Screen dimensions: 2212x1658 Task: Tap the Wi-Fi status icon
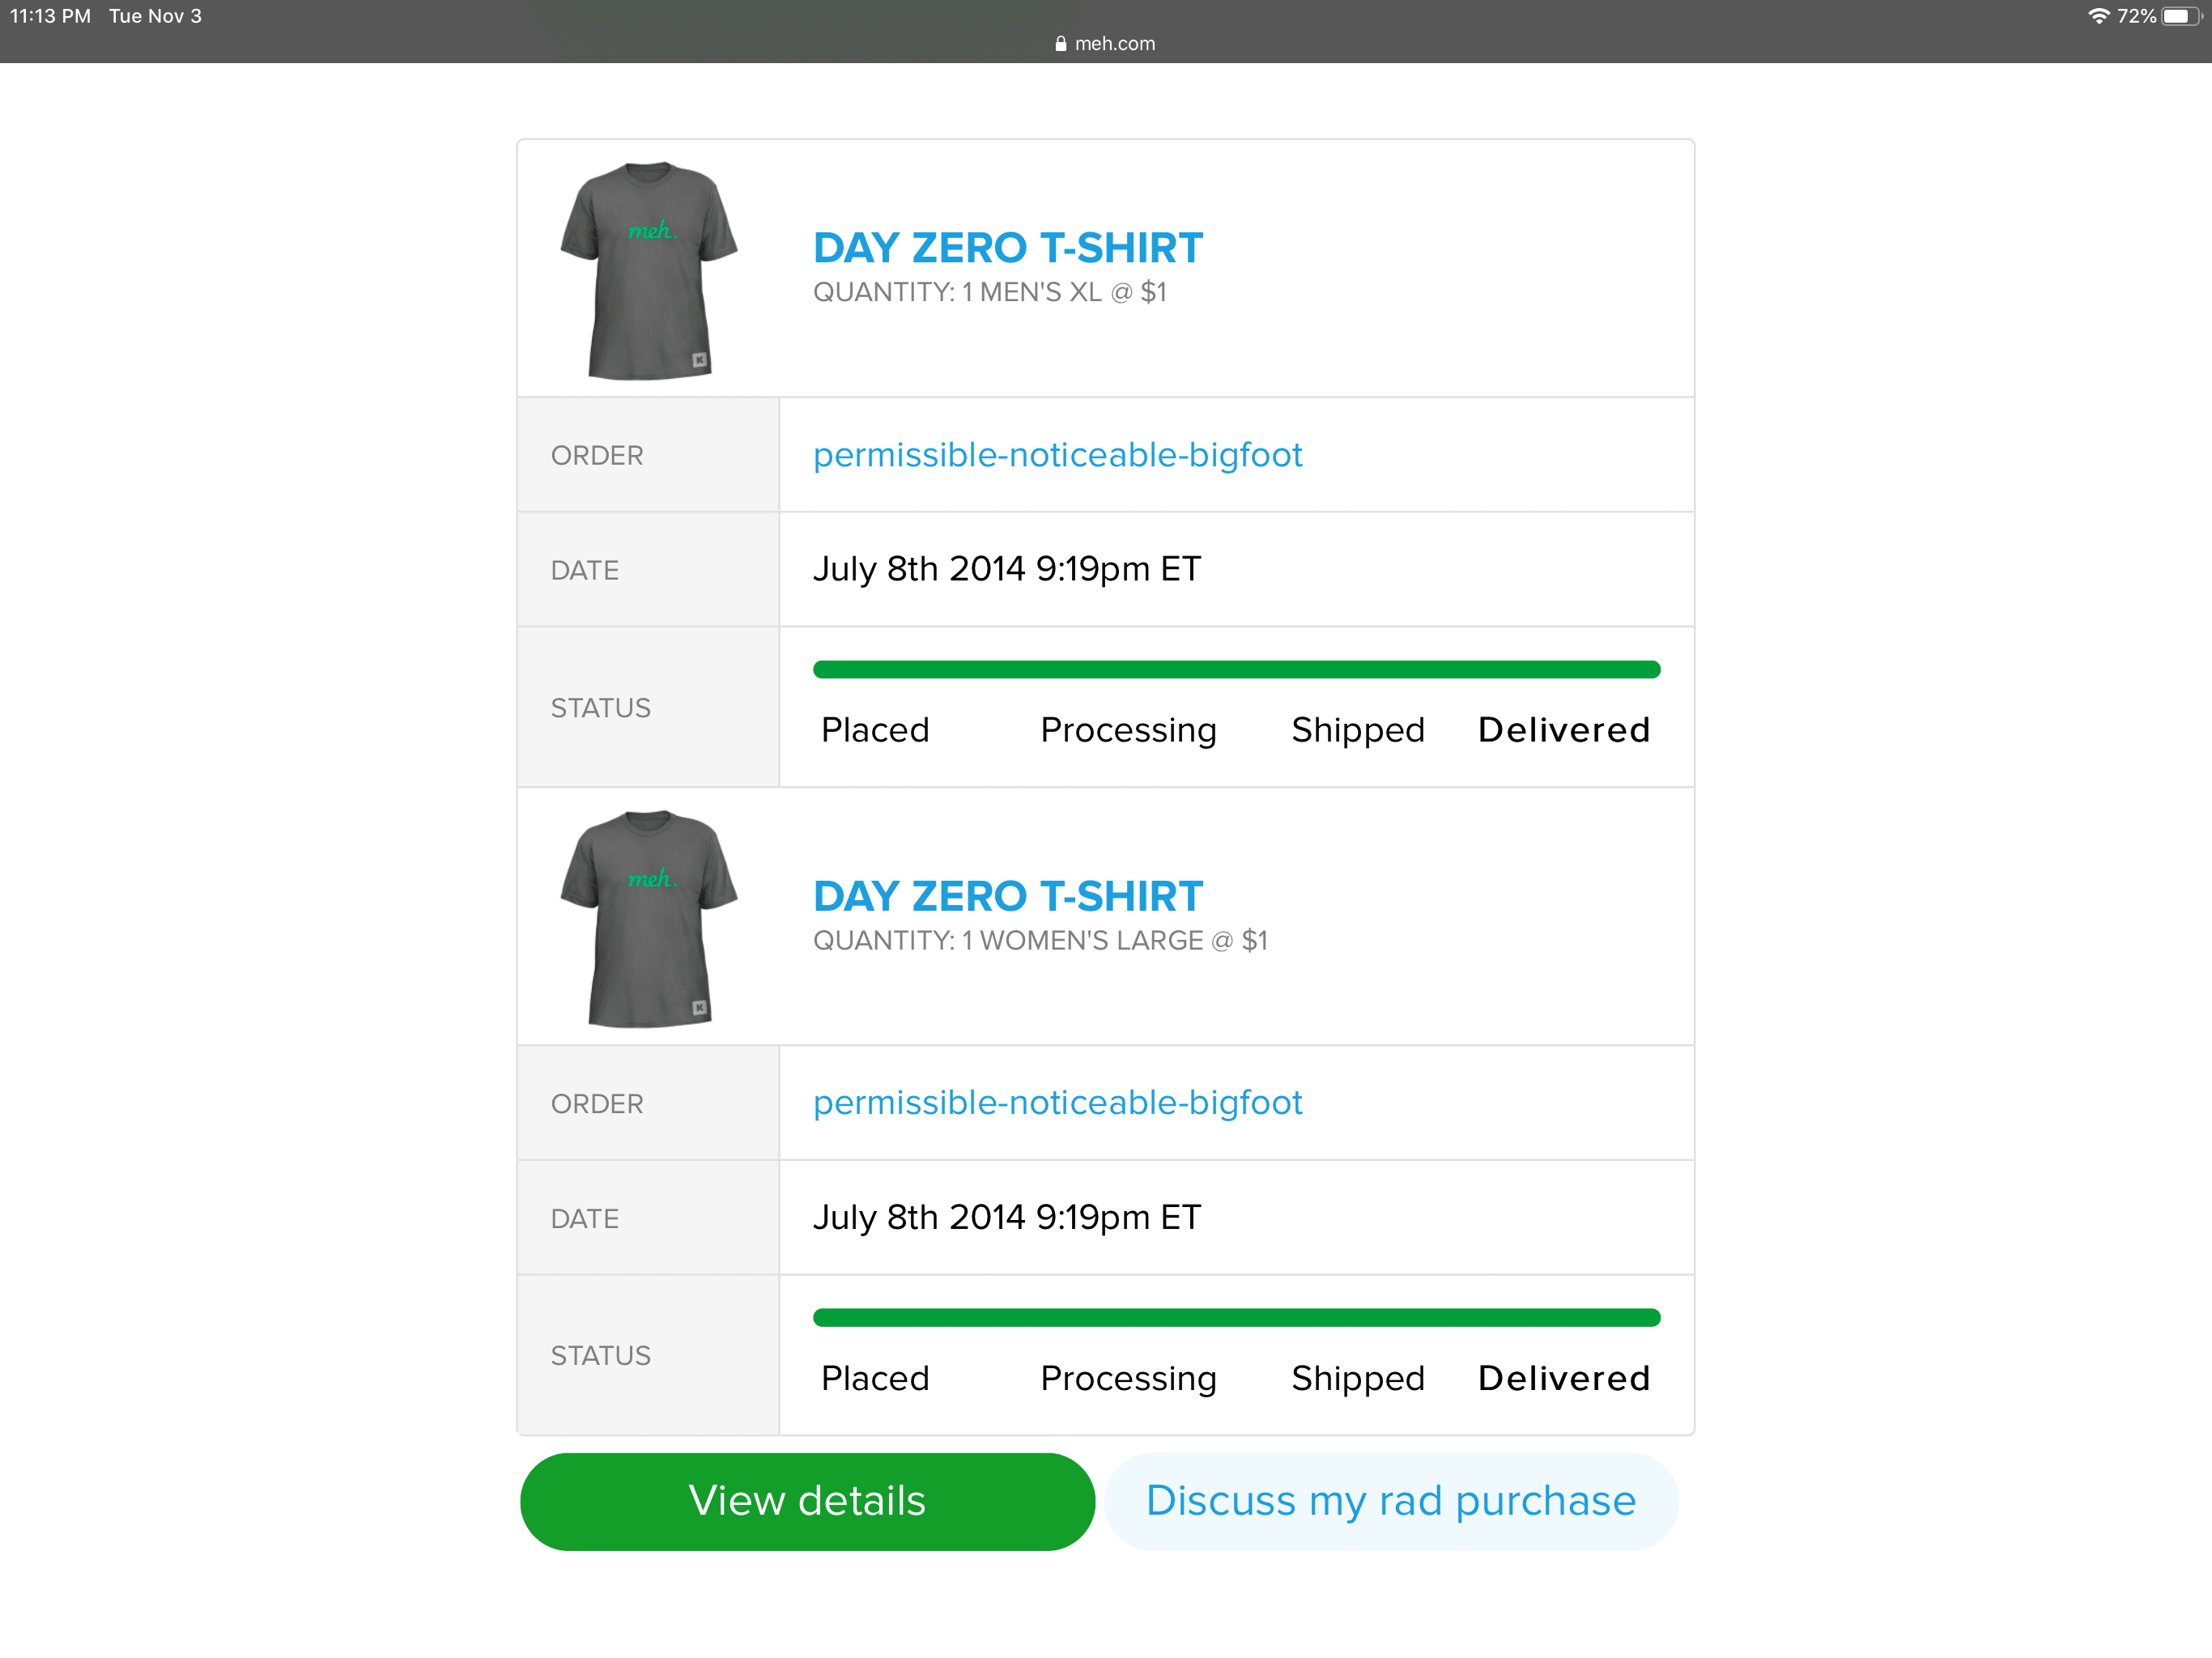pyautogui.click(x=2098, y=16)
